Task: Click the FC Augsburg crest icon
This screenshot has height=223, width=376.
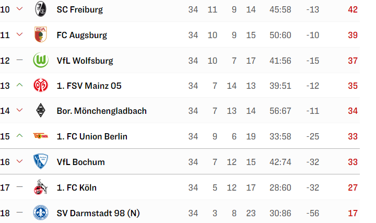Action: 41,34
